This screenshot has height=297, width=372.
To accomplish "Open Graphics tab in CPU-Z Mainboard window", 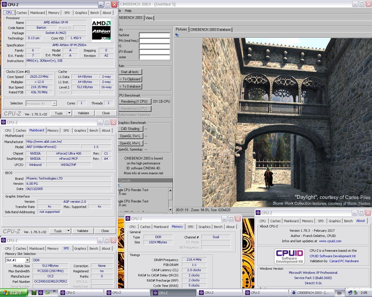I will tap(80, 131).
